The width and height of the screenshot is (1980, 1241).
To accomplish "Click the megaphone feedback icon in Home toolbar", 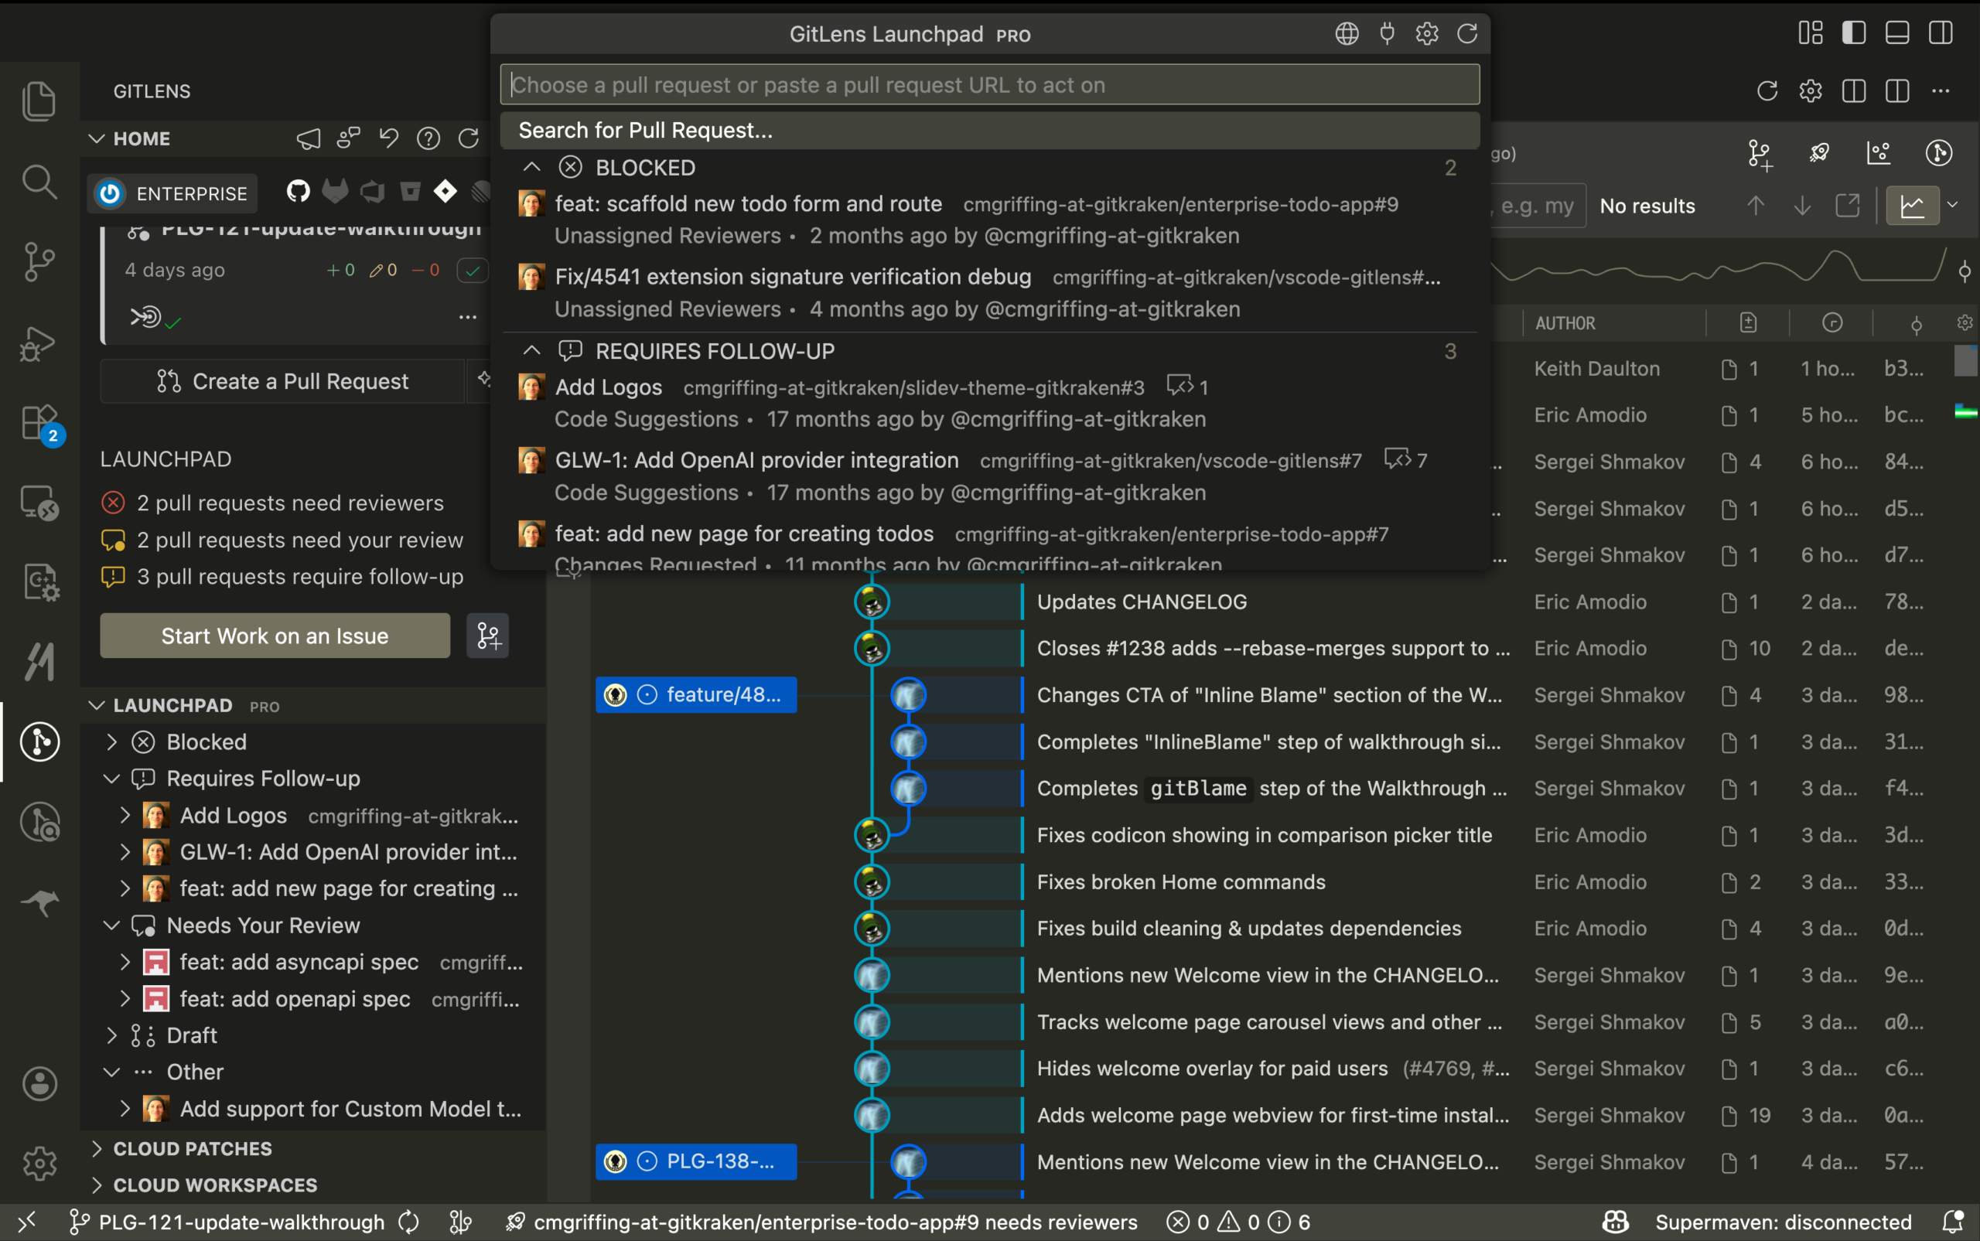I will point(307,138).
